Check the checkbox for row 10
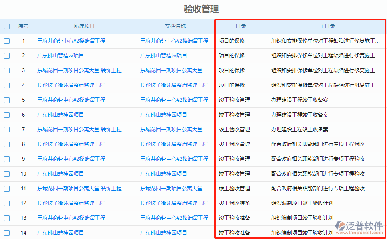Viewport: 387px width, 239px height. click(x=6, y=174)
